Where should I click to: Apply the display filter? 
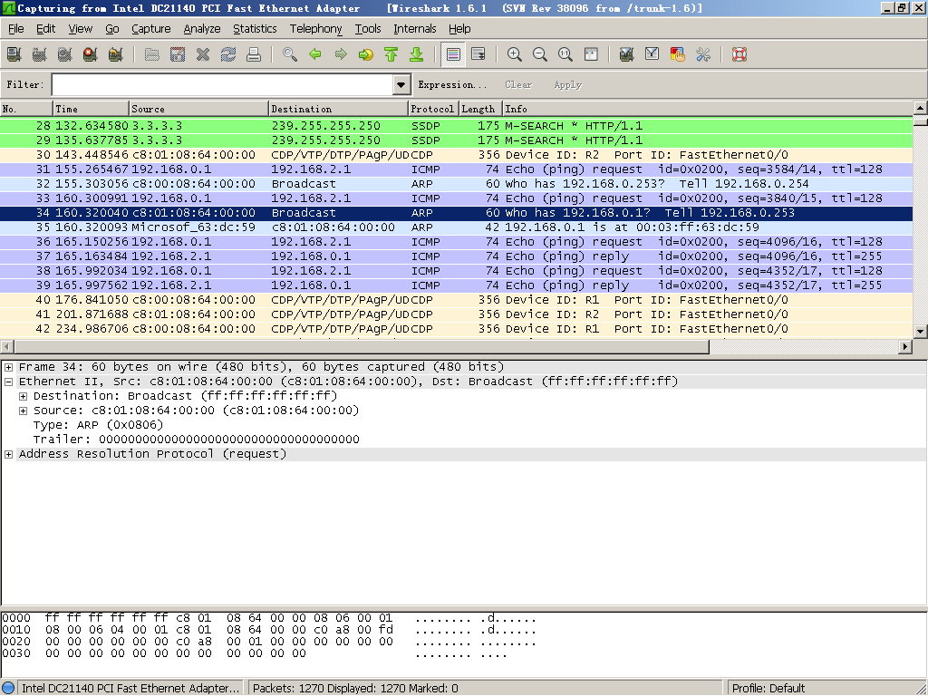click(567, 84)
